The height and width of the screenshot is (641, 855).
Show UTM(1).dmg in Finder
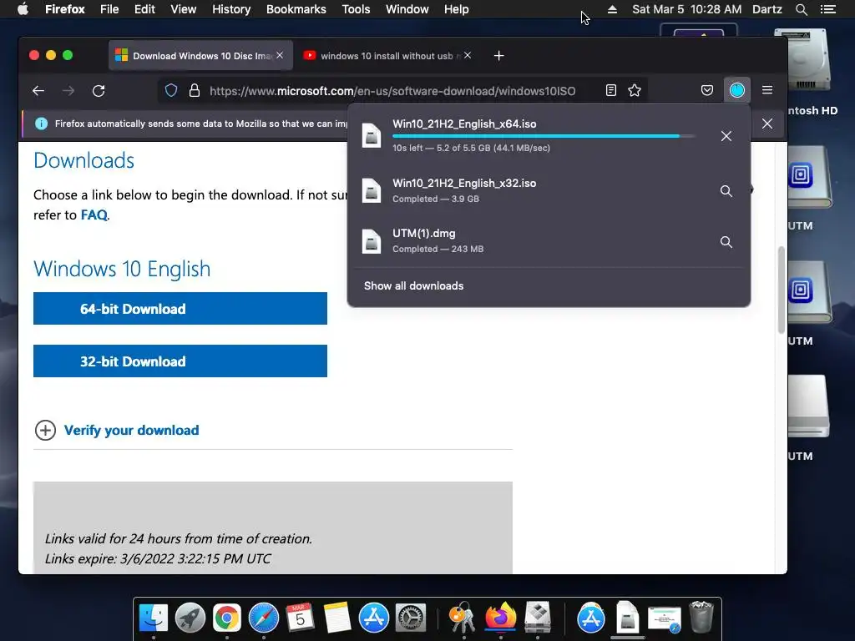point(726,242)
